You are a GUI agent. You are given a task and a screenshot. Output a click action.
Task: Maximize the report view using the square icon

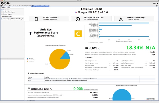(156, 6)
